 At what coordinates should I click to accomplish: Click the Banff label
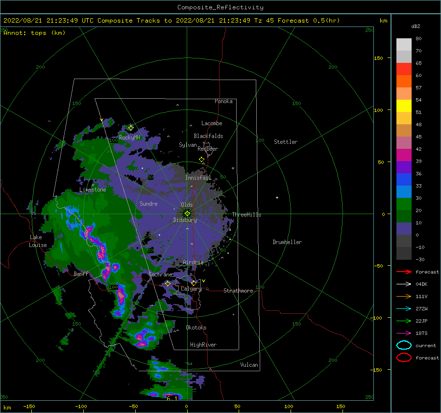81,274
